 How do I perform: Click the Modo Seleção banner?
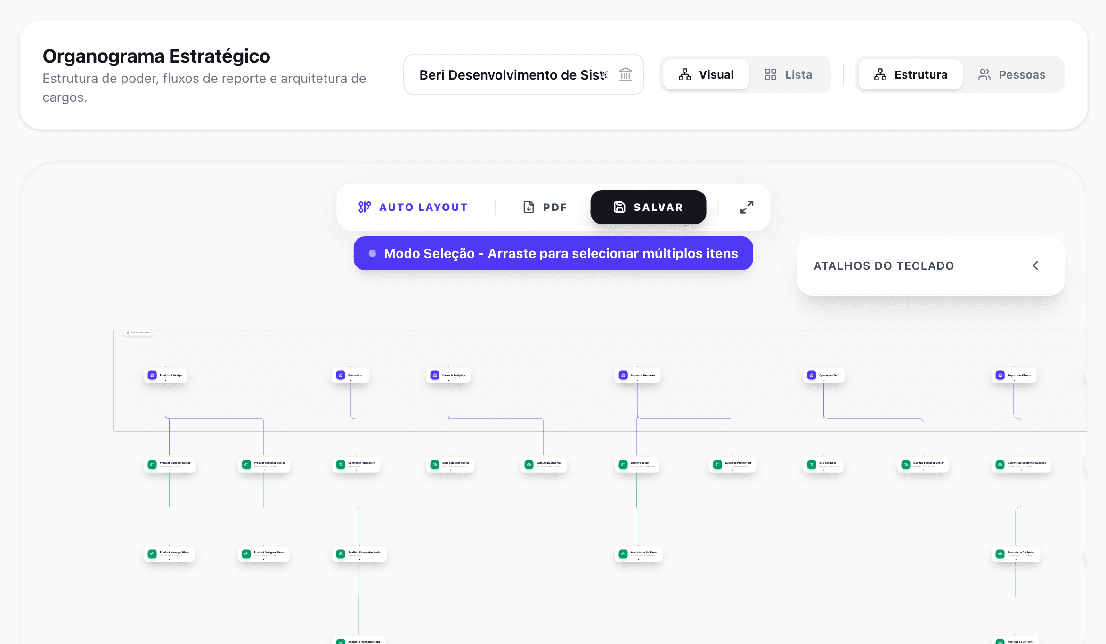553,253
